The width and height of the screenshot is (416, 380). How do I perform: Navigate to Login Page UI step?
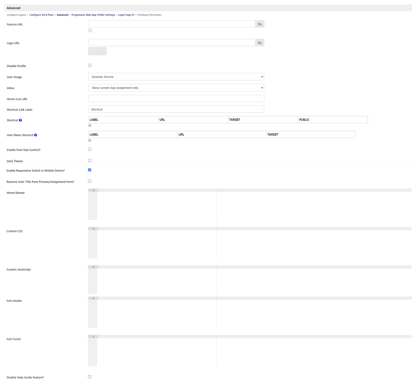pyautogui.click(x=126, y=15)
